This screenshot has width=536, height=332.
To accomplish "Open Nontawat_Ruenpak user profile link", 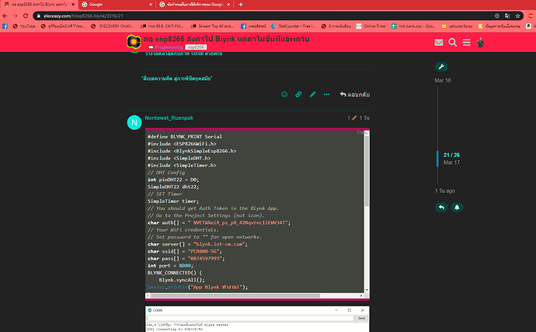I will (x=169, y=117).
